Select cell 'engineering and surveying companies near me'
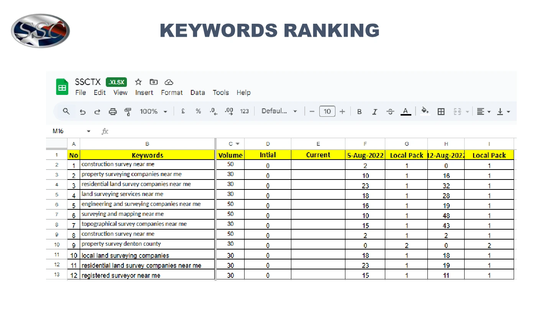The image size is (552, 310). point(147,204)
